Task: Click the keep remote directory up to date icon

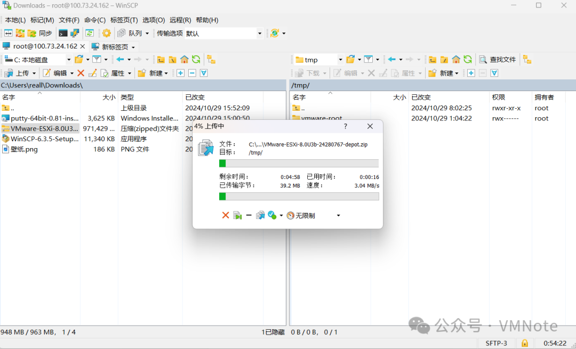Action: click(89, 34)
